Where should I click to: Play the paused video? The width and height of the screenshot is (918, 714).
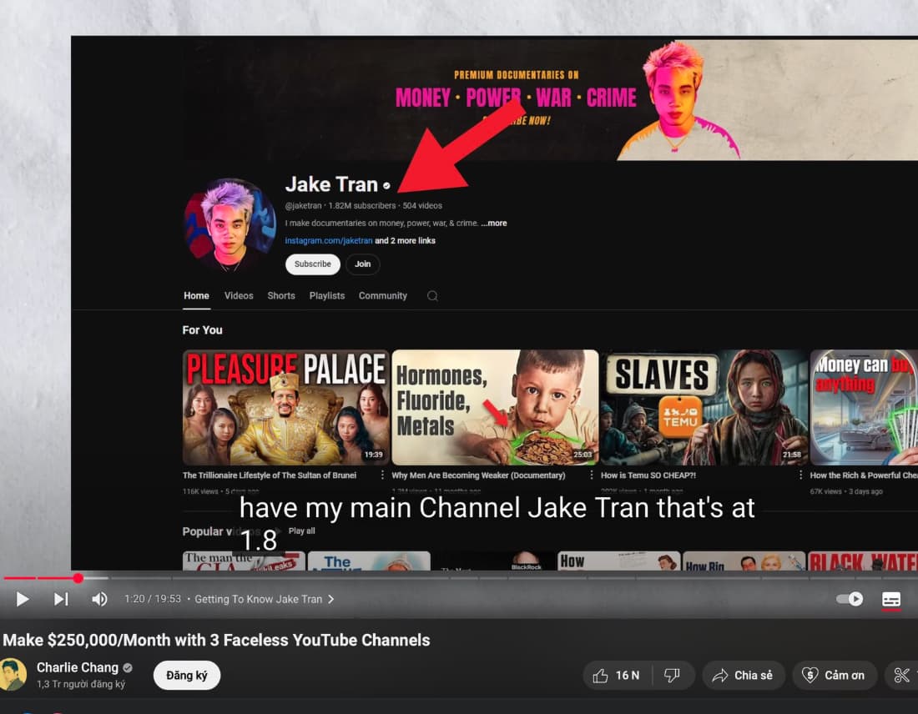click(x=23, y=599)
